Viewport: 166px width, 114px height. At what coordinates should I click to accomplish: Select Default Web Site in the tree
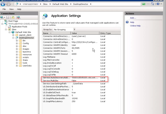[23, 32]
